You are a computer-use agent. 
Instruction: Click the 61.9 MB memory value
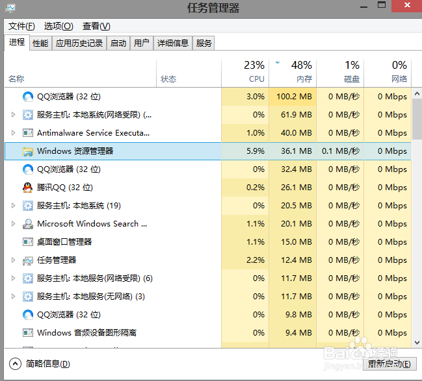tap(297, 115)
